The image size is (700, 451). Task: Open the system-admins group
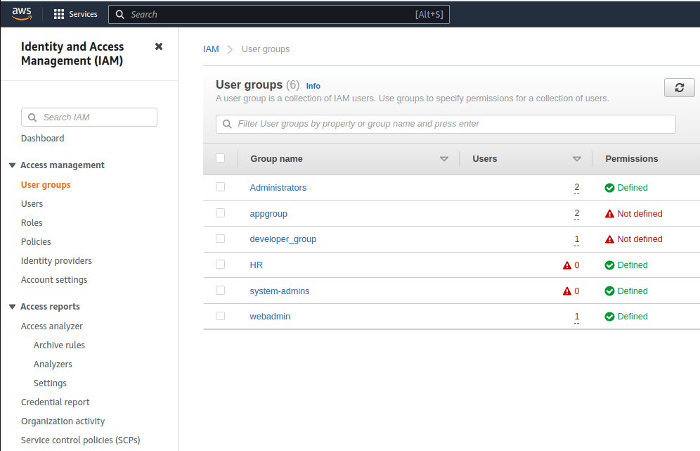click(x=280, y=291)
